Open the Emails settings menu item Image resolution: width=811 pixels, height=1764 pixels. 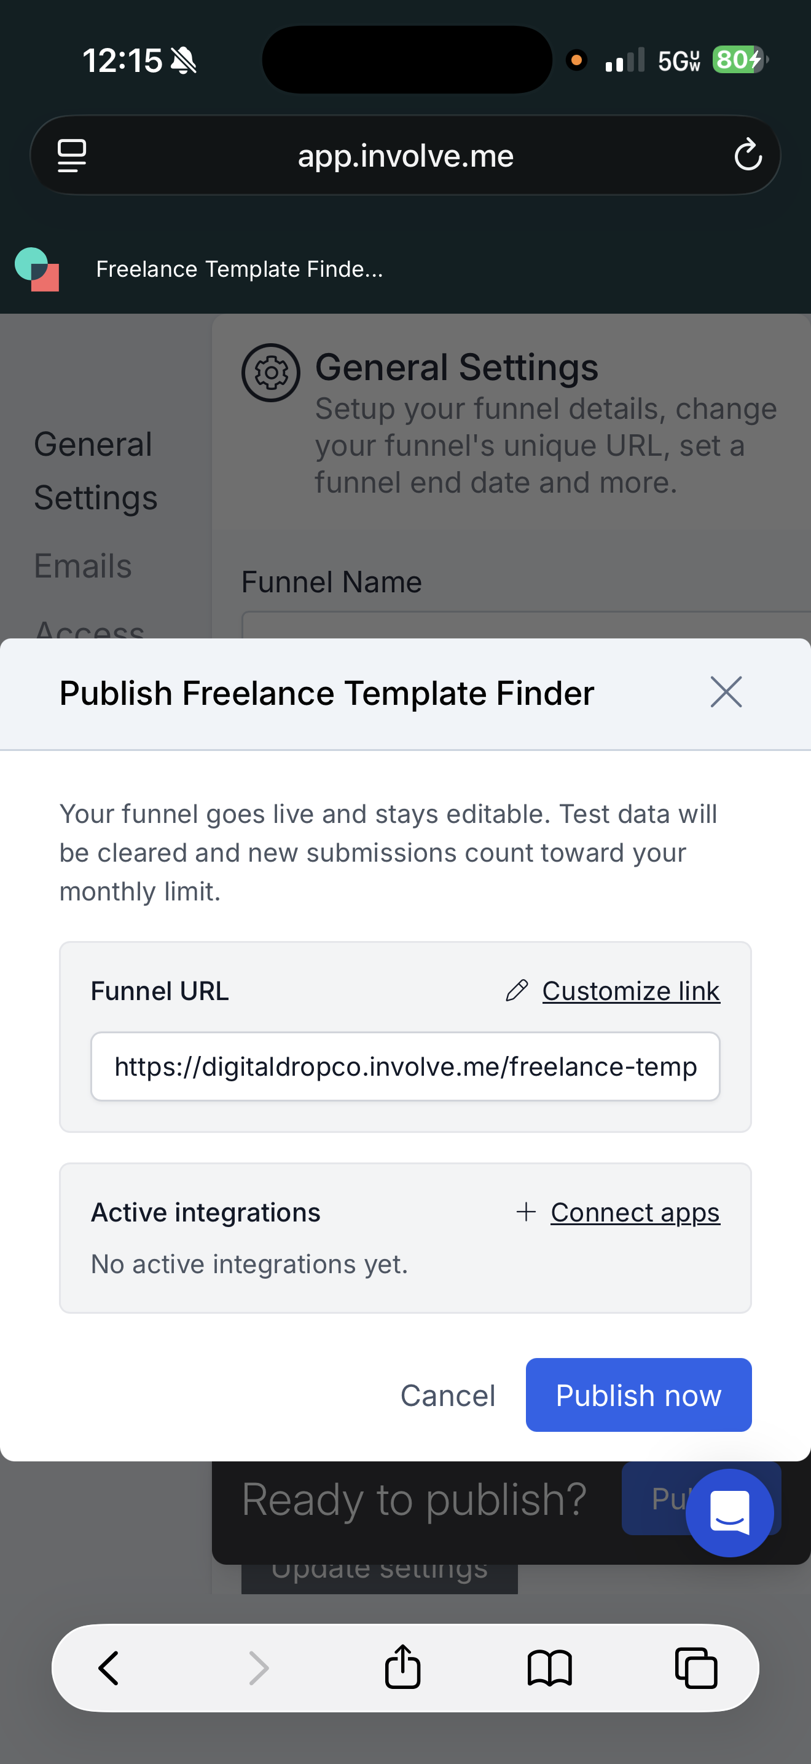(x=83, y=566)
